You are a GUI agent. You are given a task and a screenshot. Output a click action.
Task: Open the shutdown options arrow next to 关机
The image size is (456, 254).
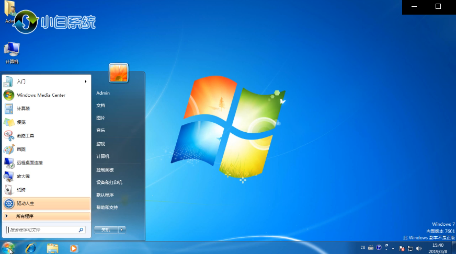(122, 229)
